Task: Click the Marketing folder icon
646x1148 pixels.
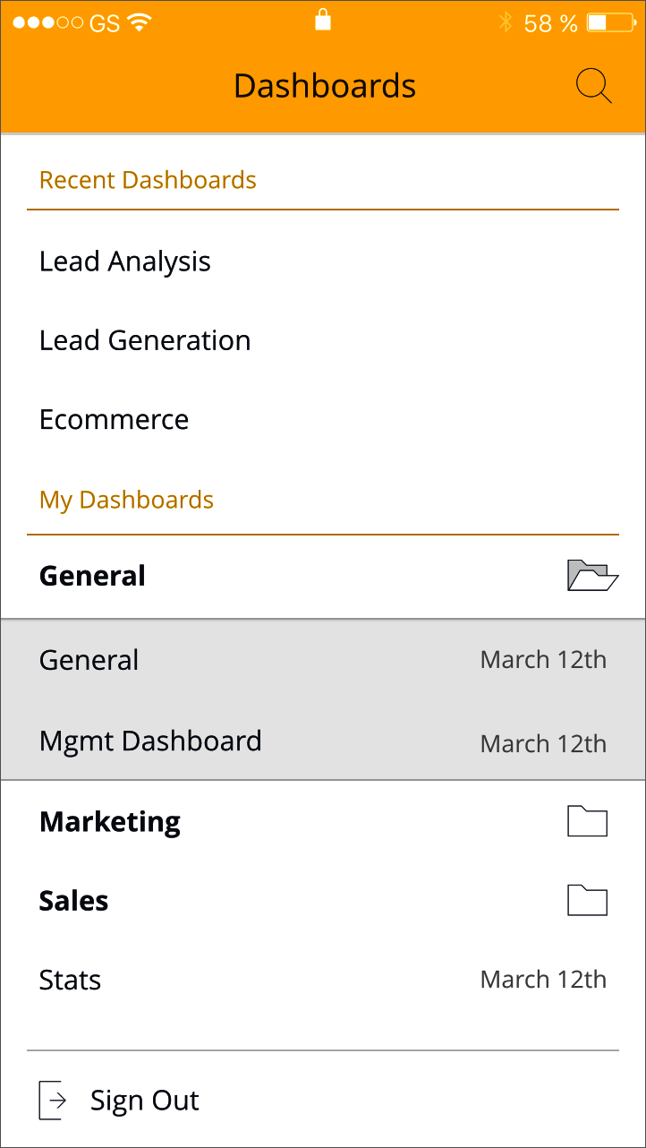Action: tap(587, 821)
